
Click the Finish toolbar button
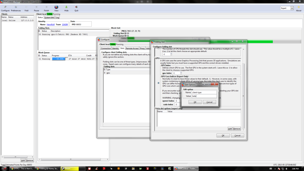coord(46,9)
